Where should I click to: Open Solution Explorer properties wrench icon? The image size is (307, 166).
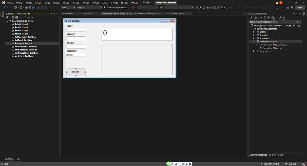(280, 18)
